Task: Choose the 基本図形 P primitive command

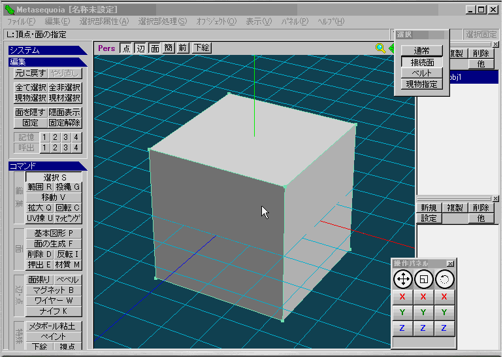Action: [x=54, y=233]
